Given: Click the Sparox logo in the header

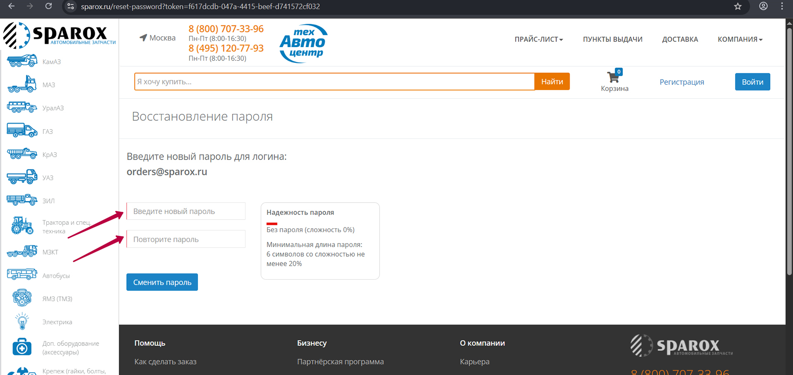Looking at the screenshot, I should (59, 35).
